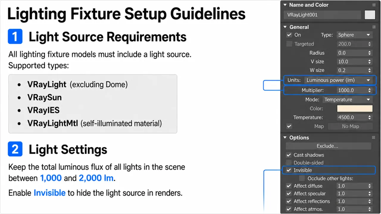Toggle the Affect reflections checkbox
Image resolution: width=381 pixels, height=214 pixels.
(289, 202)
